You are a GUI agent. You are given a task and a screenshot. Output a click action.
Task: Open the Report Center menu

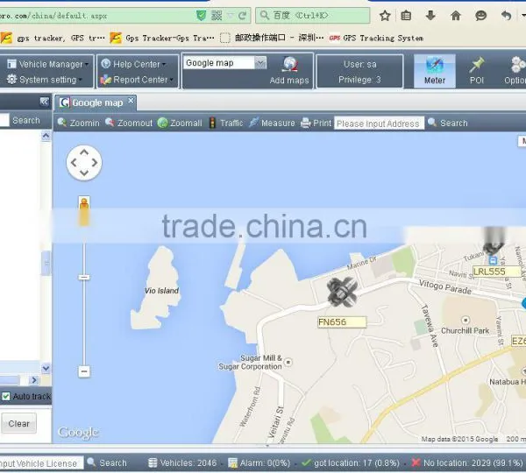[137, 80]
